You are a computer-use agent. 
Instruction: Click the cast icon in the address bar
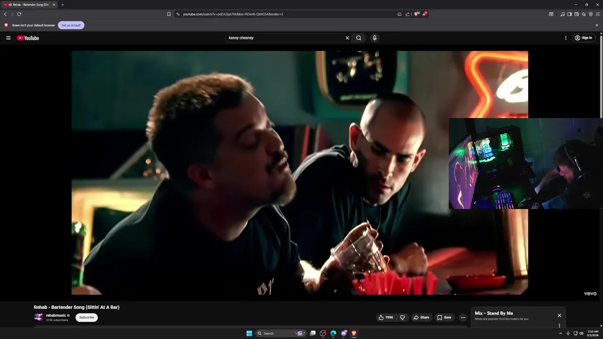coord(399,14)
